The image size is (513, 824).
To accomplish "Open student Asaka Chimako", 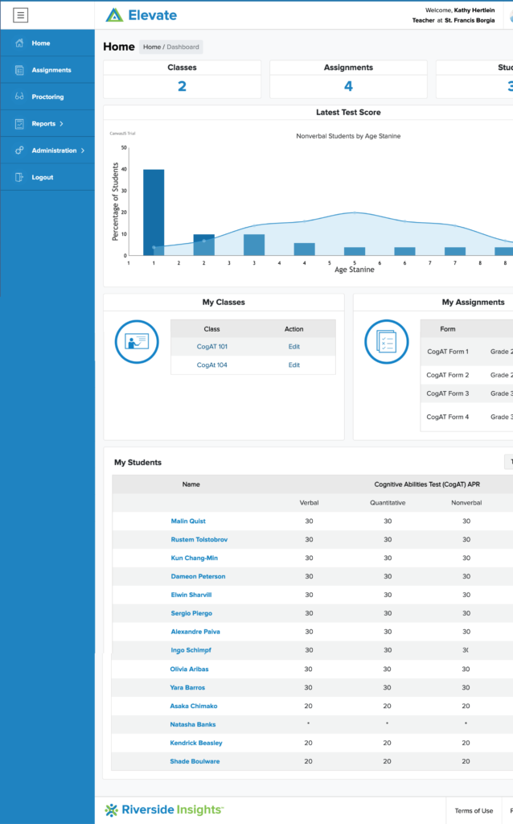I will tap(193, 706).
